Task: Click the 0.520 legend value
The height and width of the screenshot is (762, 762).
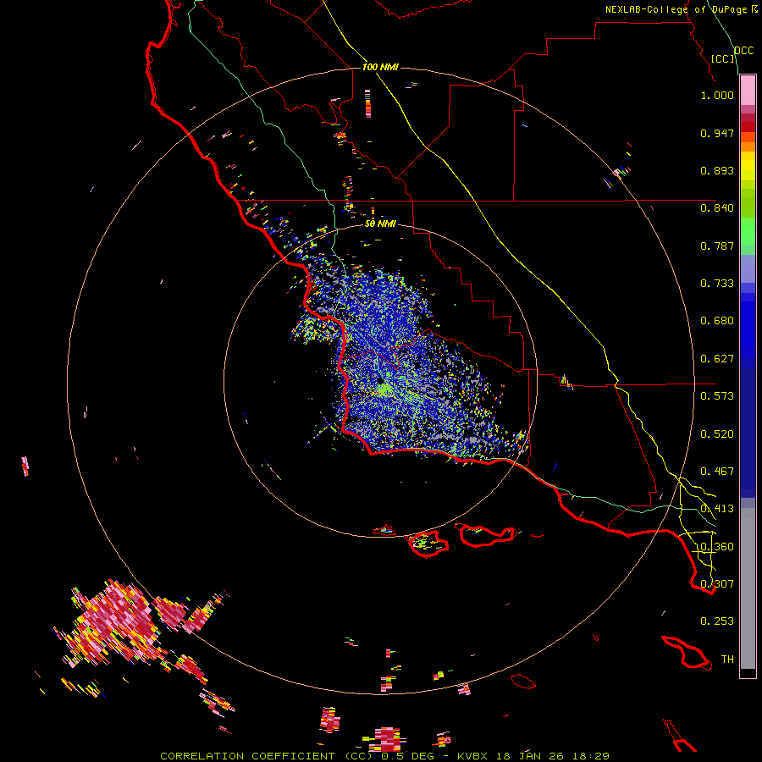Action: pyautogui.click(x=717, y=434)
